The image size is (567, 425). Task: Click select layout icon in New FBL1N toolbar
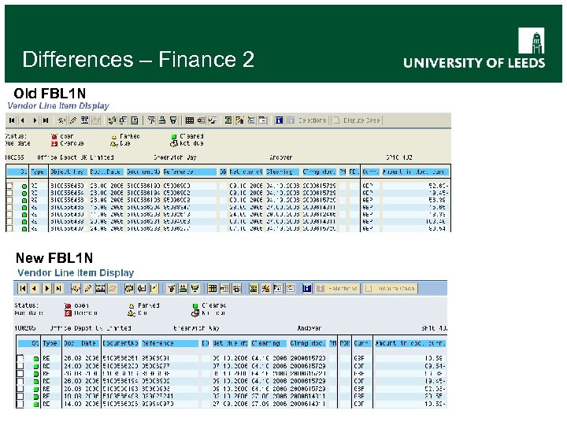(224, 288)
